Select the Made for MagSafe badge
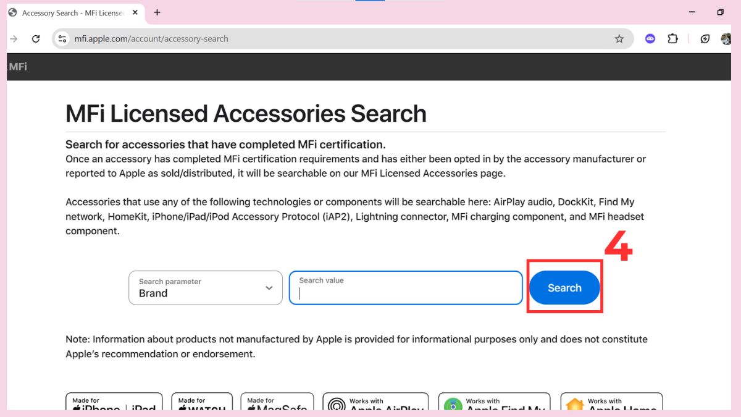 pos(277,405)
